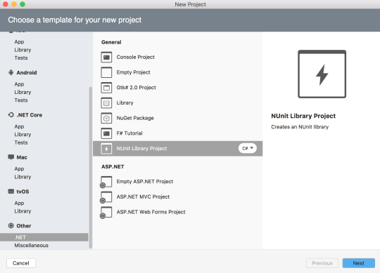The width and height of the screenshot is (380, 273).
Task: Select App under tvOS category
Action: tap(19, 203)
